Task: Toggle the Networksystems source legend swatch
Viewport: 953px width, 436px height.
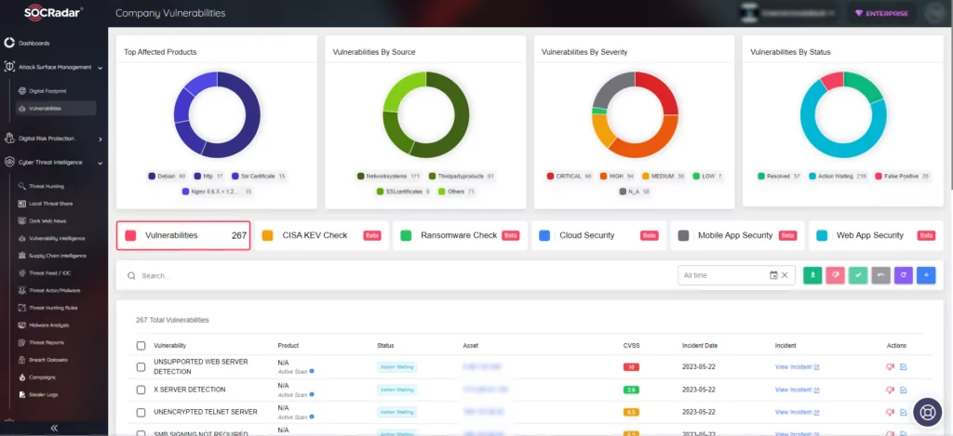Action: 361,176
